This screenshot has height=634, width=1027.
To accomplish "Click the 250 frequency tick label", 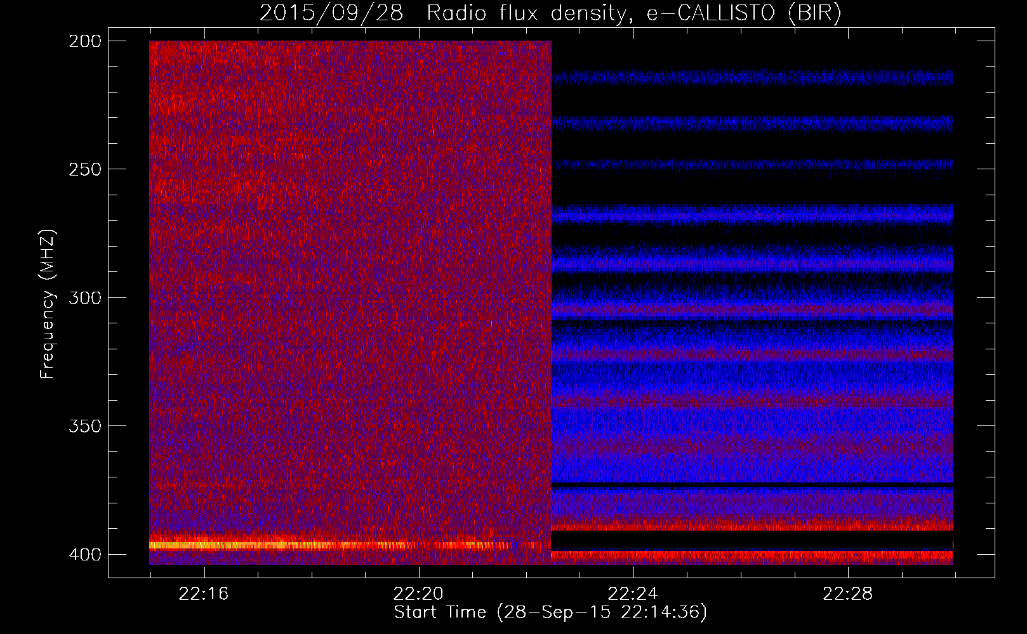I will (x=85, y=169).
